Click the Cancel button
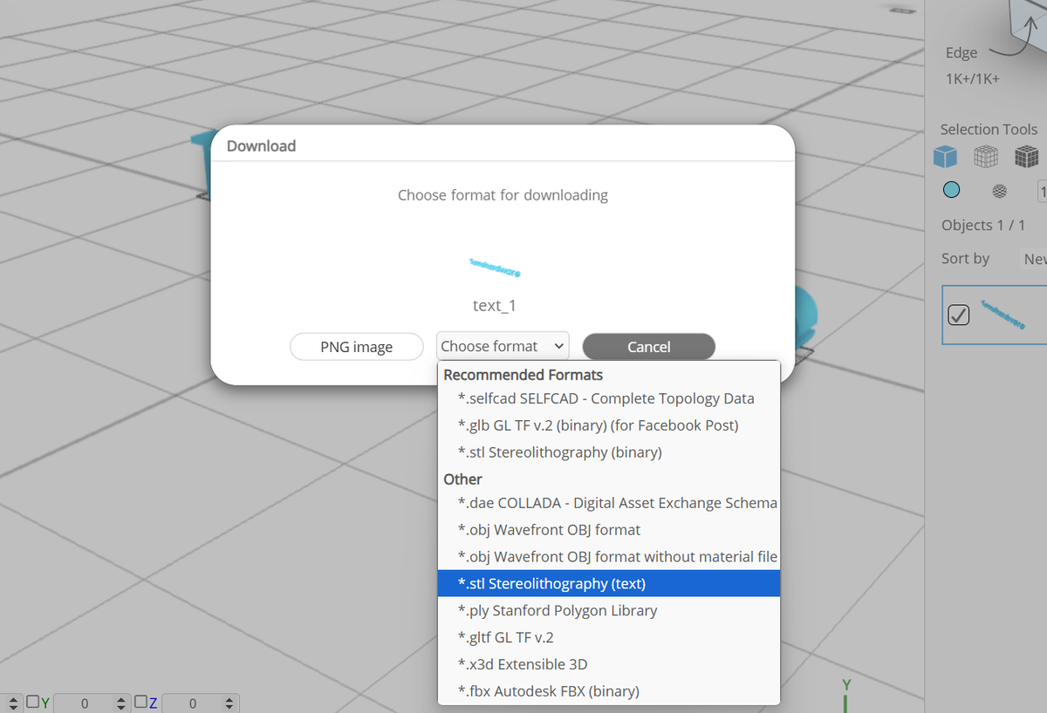 648,346
